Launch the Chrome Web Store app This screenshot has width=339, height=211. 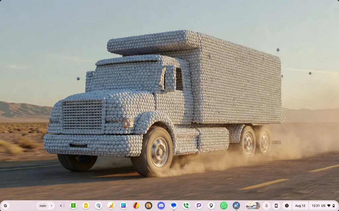click(x=98, y=206)
